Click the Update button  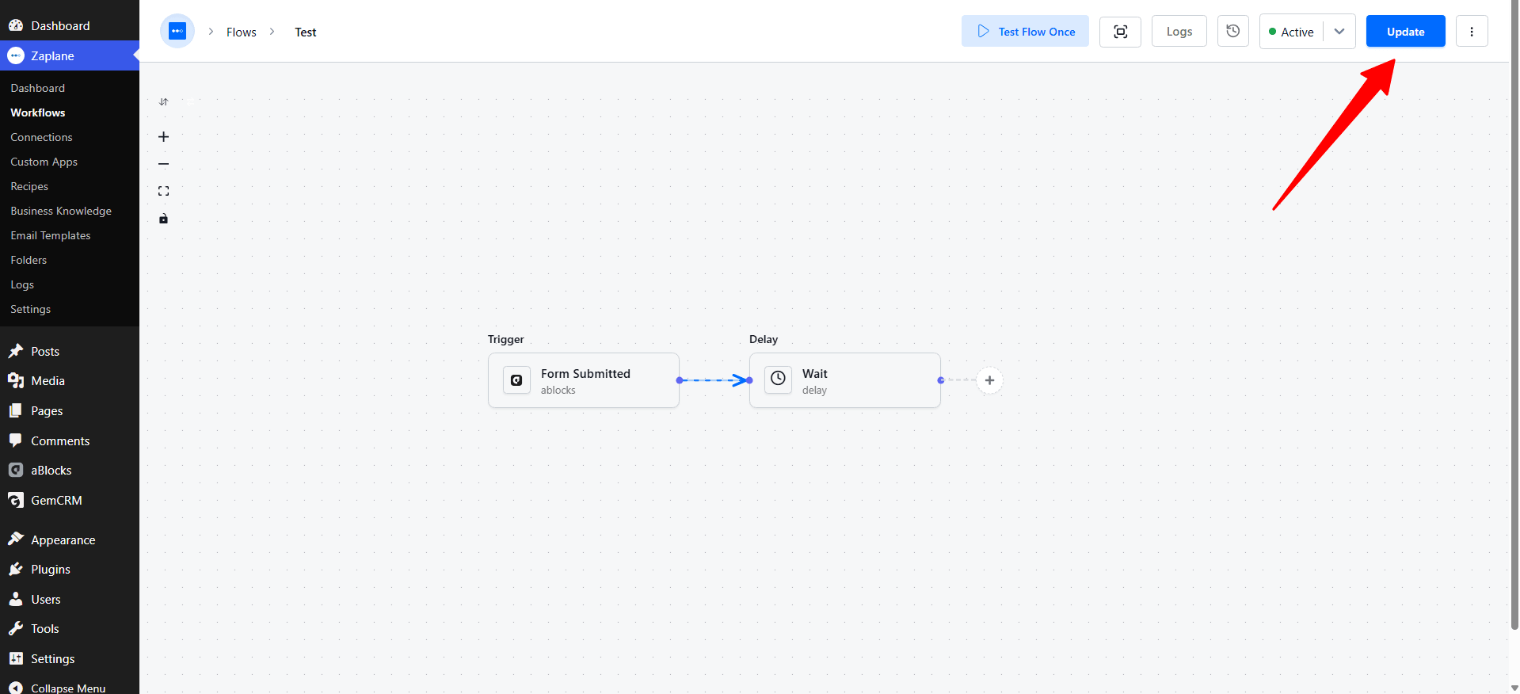[1405, 32]
